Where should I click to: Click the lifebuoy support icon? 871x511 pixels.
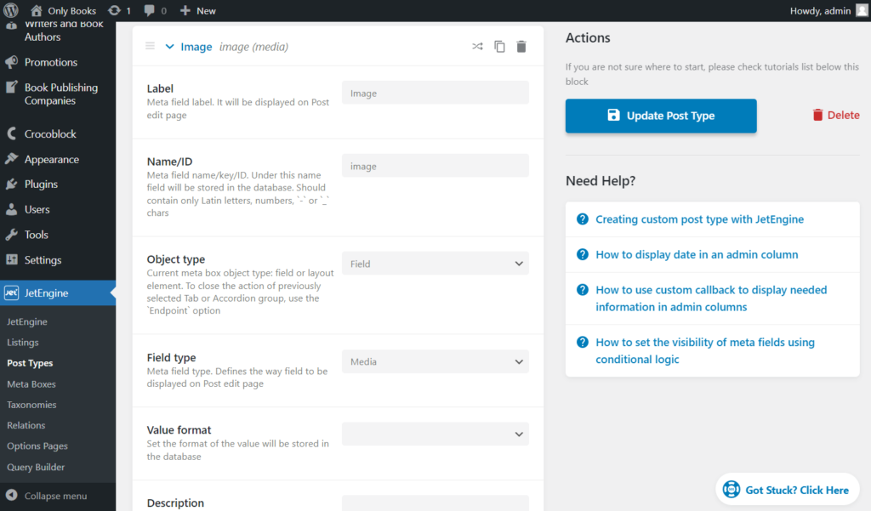tap(731, 490)
